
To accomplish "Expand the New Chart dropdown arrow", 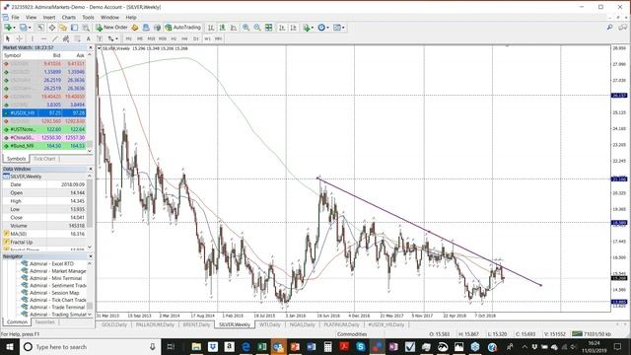I will coord(14,28).
